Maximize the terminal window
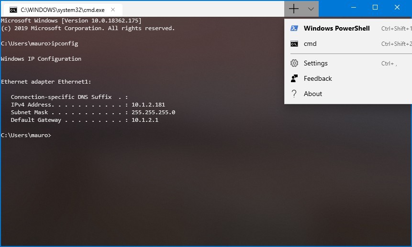Screen dimensions: 412x247 tap(375, 8)
